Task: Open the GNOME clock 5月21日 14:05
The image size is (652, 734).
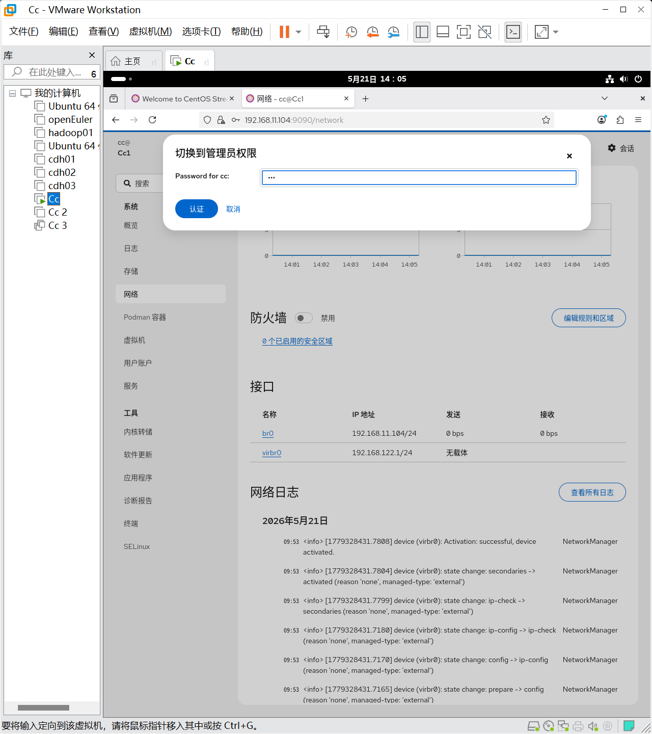Action: (377, 79)
